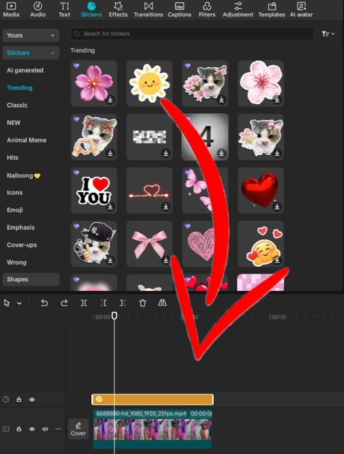
Task: Download the cat with tulips sticker
Action: point(221,100)
